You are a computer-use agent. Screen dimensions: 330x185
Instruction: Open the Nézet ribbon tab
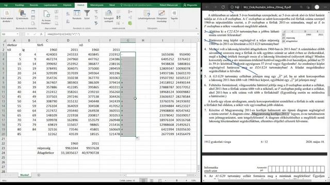coord(112,5)
